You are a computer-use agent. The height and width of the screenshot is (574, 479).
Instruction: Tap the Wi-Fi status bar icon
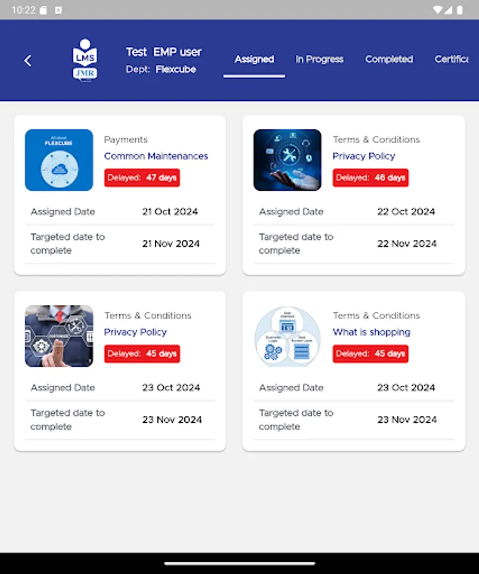[438, 10]
